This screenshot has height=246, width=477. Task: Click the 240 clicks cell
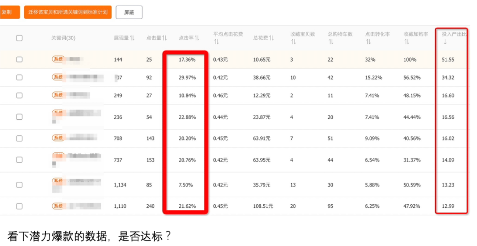click(x=150, y=206)
